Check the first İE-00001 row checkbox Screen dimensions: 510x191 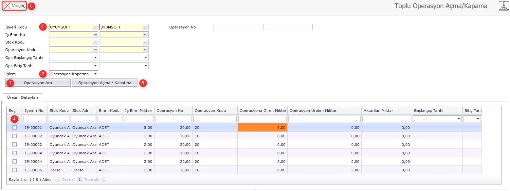14,128
